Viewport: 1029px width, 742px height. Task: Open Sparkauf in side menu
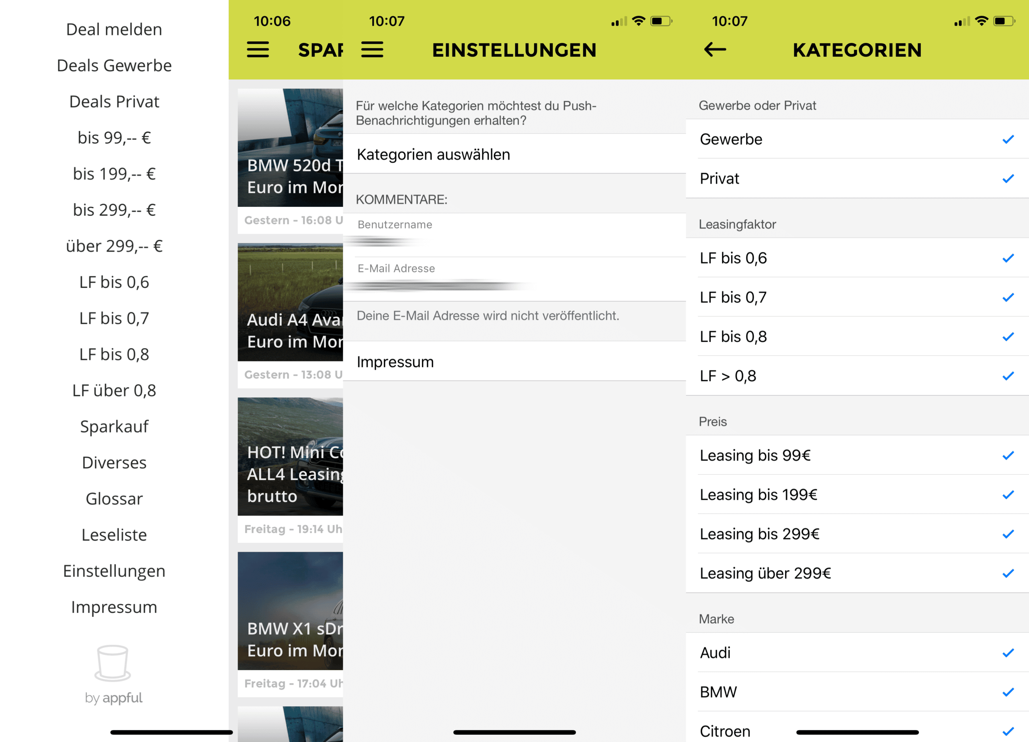(114, 426)
